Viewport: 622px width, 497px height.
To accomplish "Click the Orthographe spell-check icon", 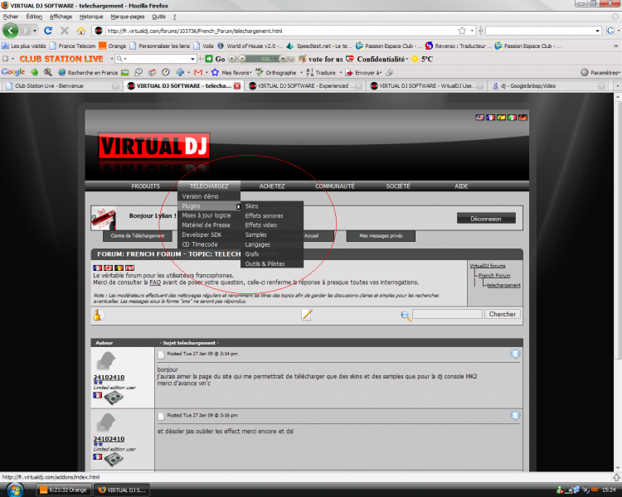I will coord(260,73).
